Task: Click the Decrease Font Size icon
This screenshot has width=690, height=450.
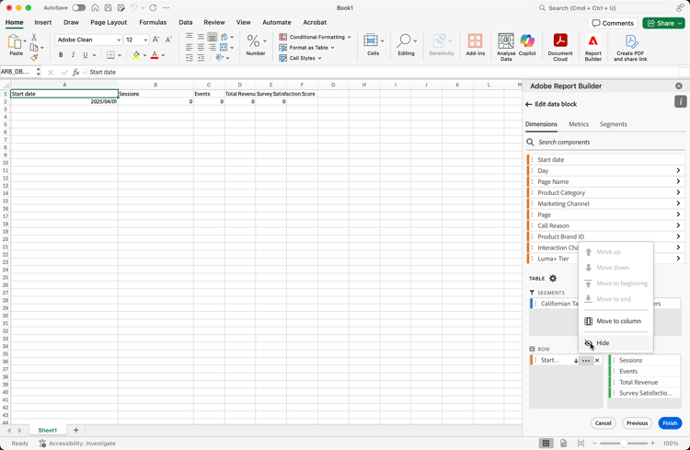Action: [x=168, y=40]
